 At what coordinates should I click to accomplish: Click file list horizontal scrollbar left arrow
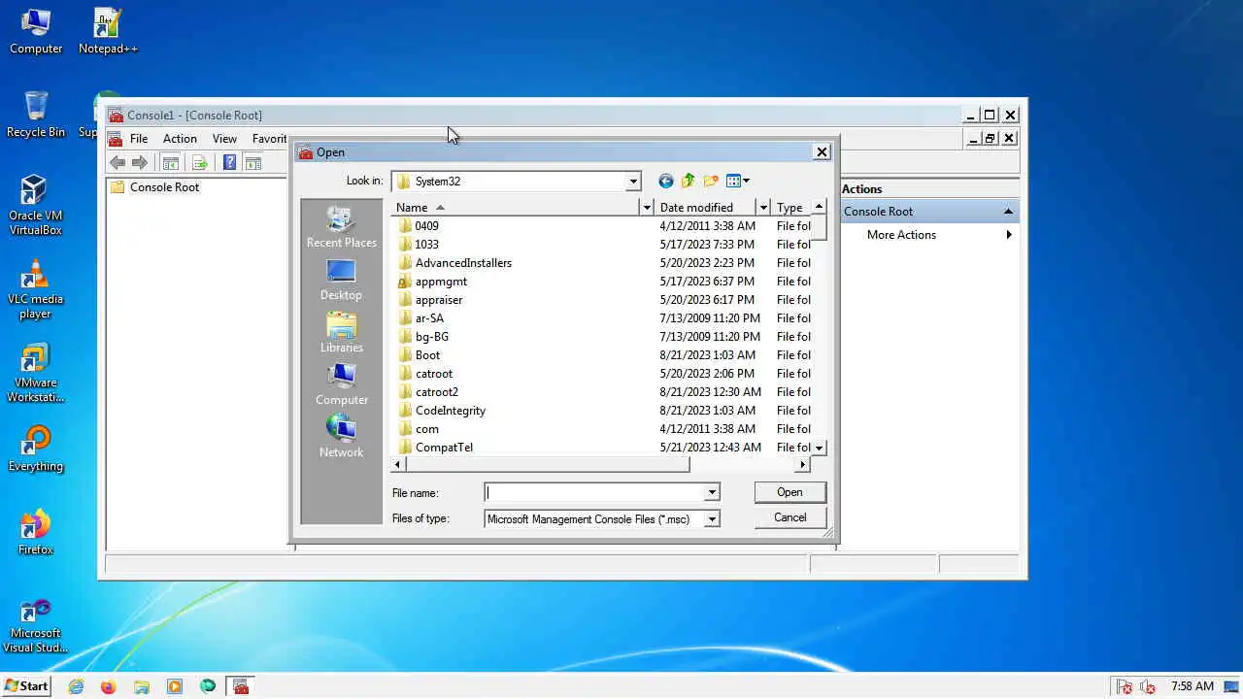click(397, 465)
